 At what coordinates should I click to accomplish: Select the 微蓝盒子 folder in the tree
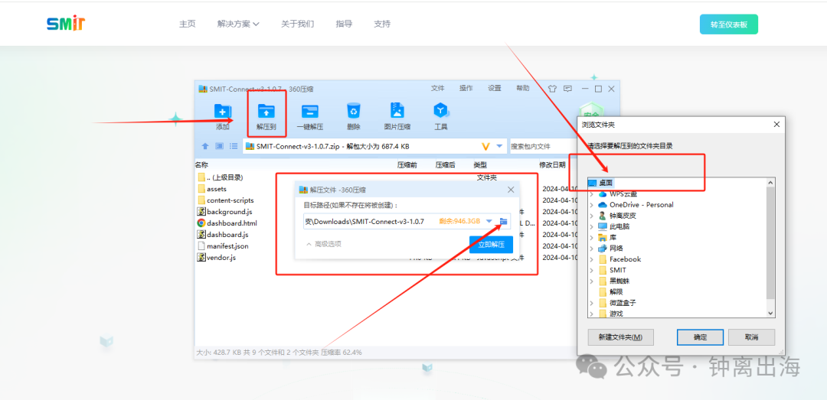[623, 303]
